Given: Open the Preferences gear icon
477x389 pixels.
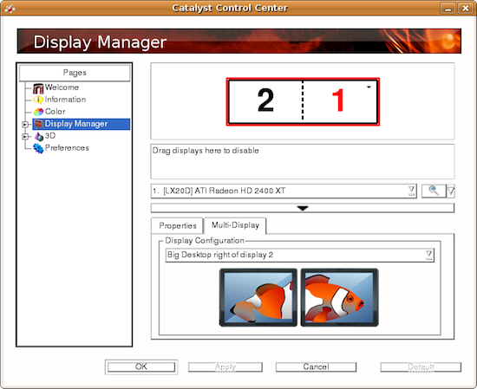Looking at the screenshot, I should point(38,148).
